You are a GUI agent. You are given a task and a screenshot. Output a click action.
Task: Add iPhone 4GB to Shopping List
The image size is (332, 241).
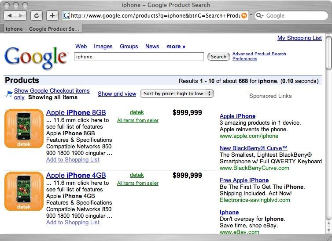click(x=73, y=222)
